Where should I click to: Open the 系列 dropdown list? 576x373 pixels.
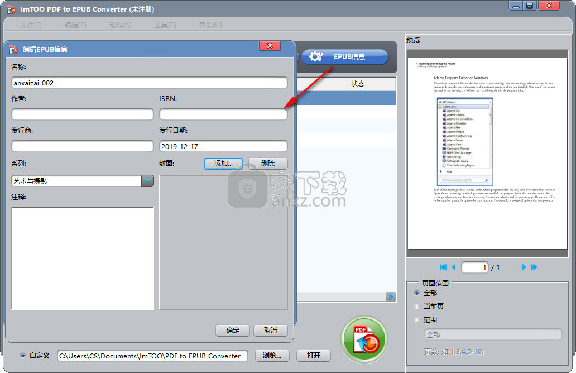pyautogui.click(x=147, y=181)
